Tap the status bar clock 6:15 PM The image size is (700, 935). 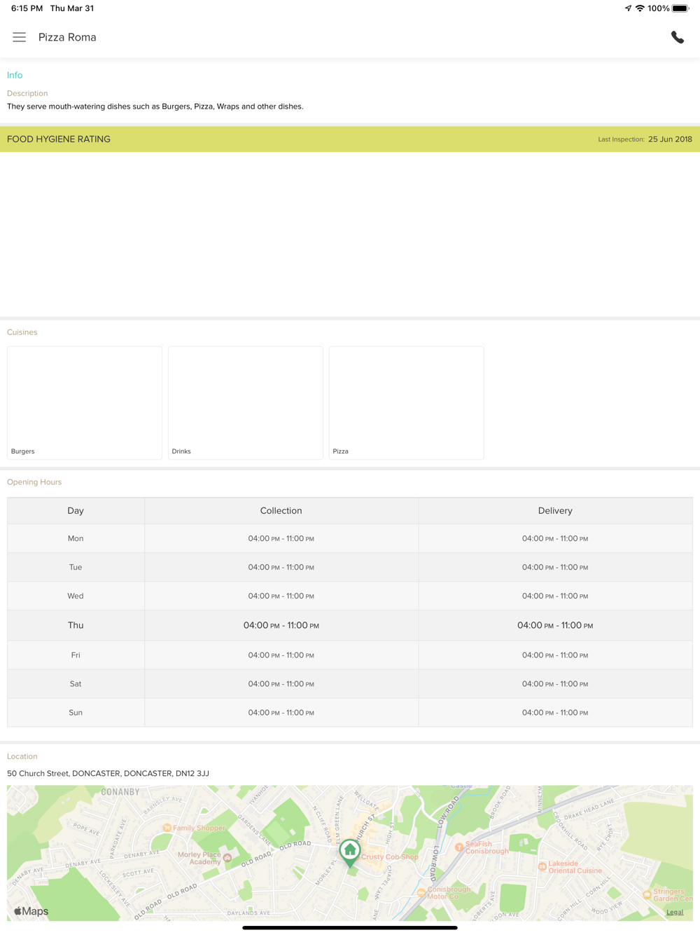[27, 8]
